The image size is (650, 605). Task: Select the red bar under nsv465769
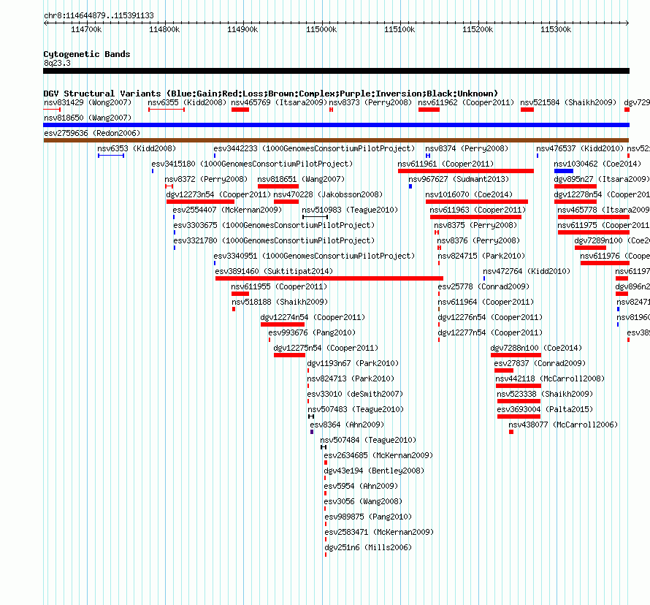coord(240,110)
